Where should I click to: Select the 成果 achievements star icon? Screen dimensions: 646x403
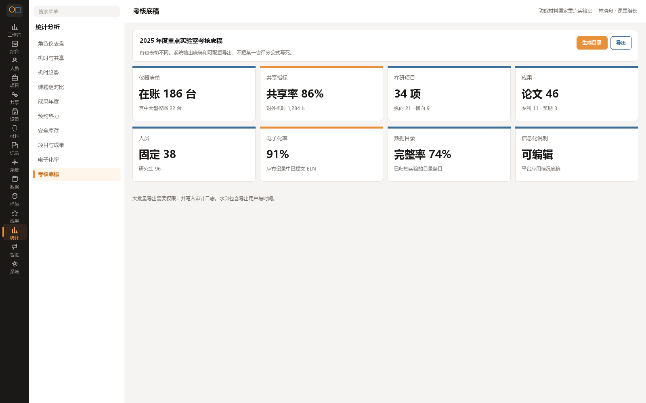pyautogui.click(x=15, y=217)
